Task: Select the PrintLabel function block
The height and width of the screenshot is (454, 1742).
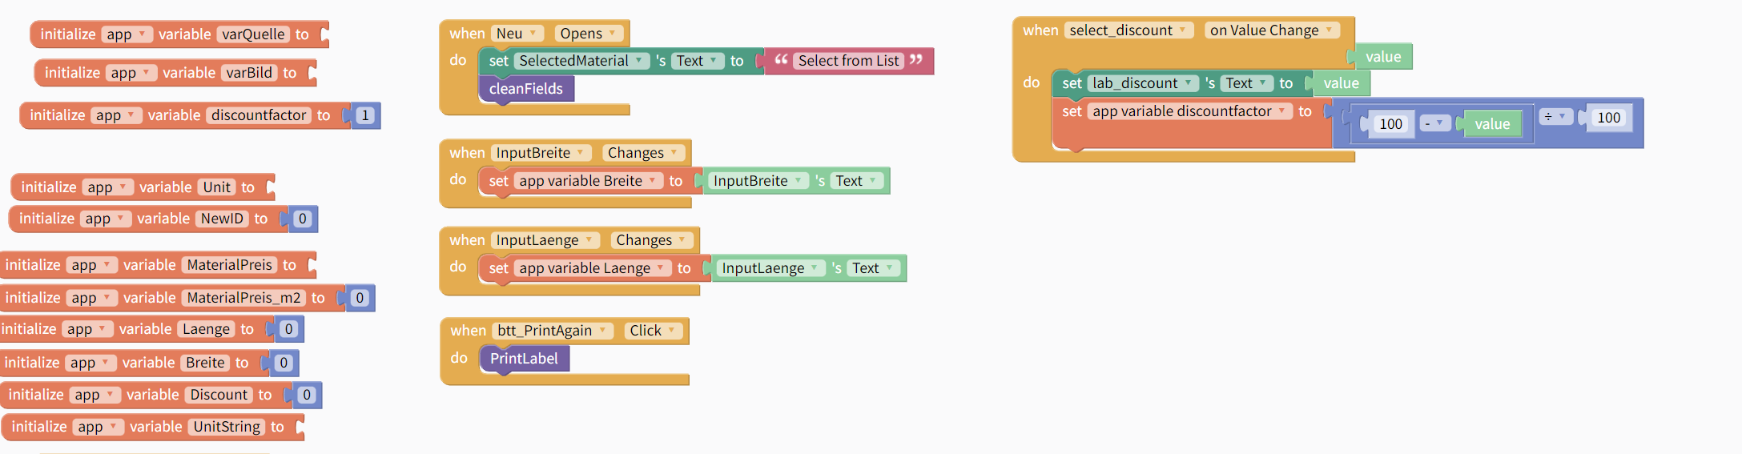Action: click(524, 359)
